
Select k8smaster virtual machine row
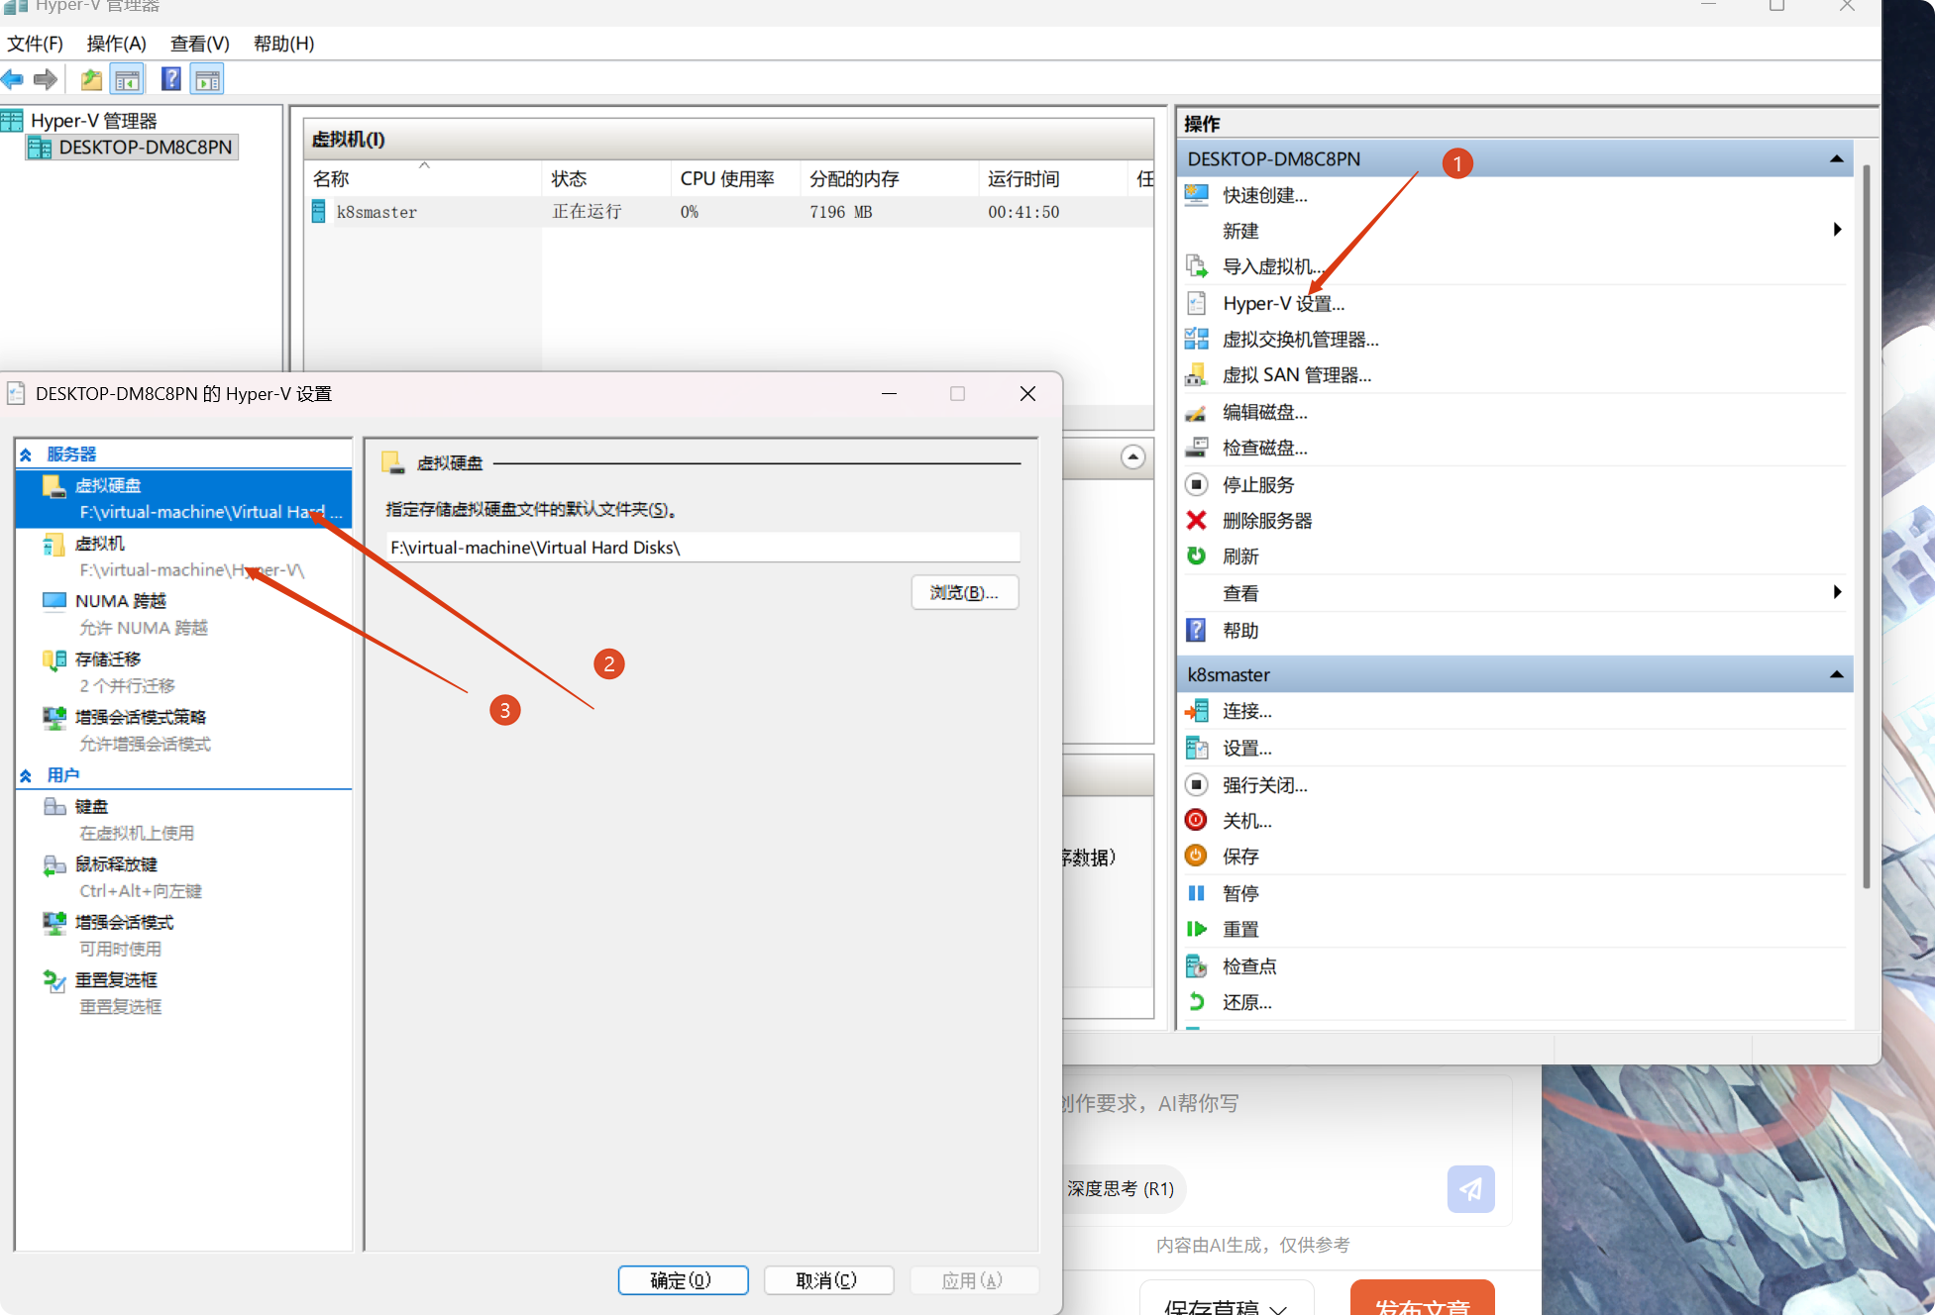376,212
